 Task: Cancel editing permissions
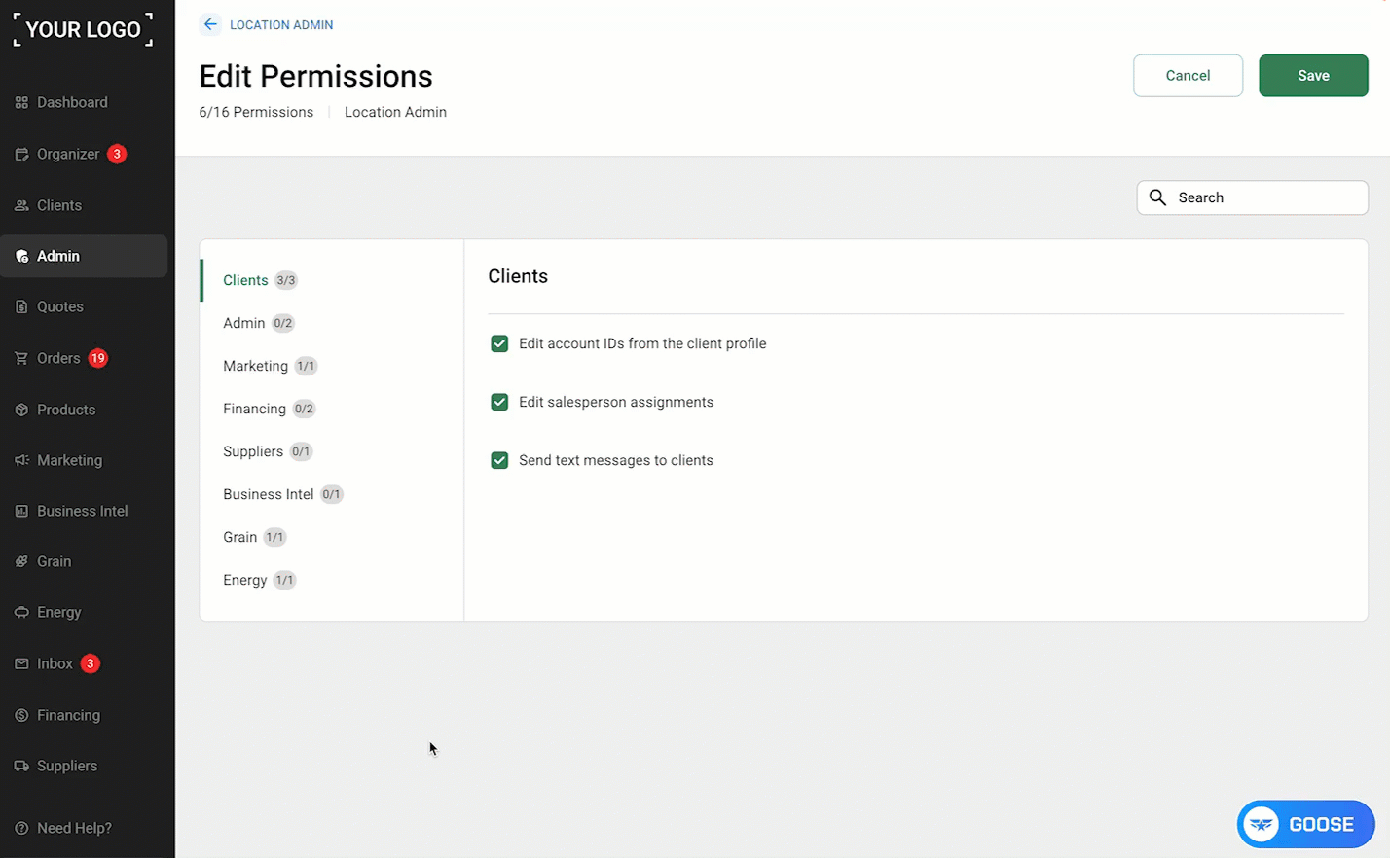(1188, 76)
